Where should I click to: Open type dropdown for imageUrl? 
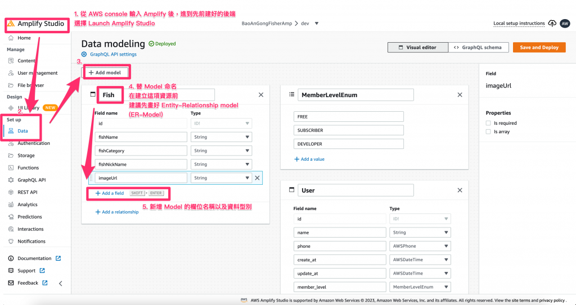click(x=221, y=178)
